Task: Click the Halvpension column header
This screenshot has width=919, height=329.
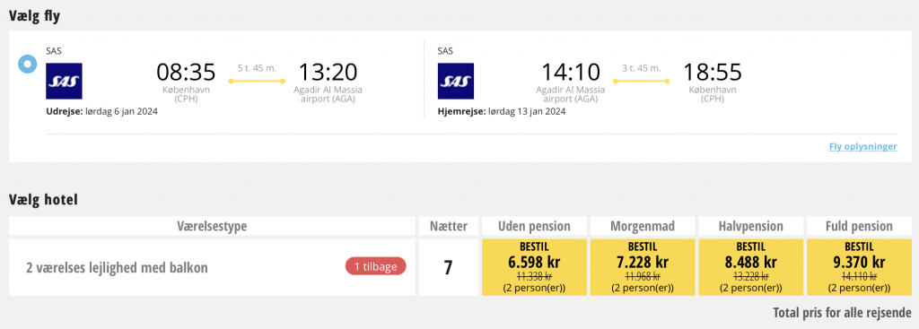Action: coord(751,226)
